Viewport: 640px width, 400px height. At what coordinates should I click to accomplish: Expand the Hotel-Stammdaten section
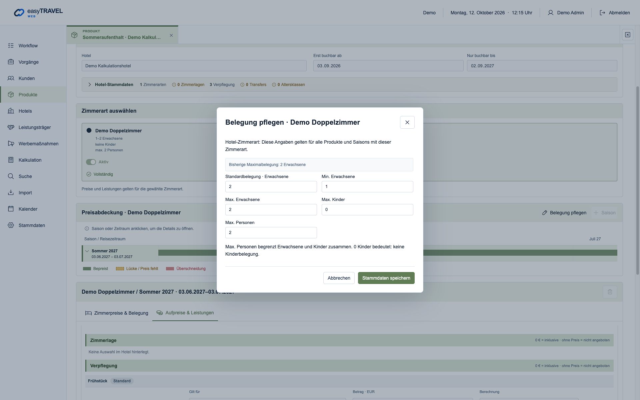click(89, 85)
